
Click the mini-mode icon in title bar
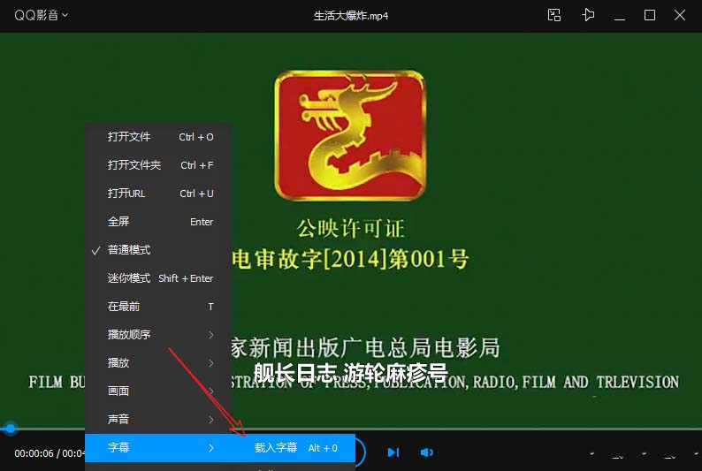point(554,15)
